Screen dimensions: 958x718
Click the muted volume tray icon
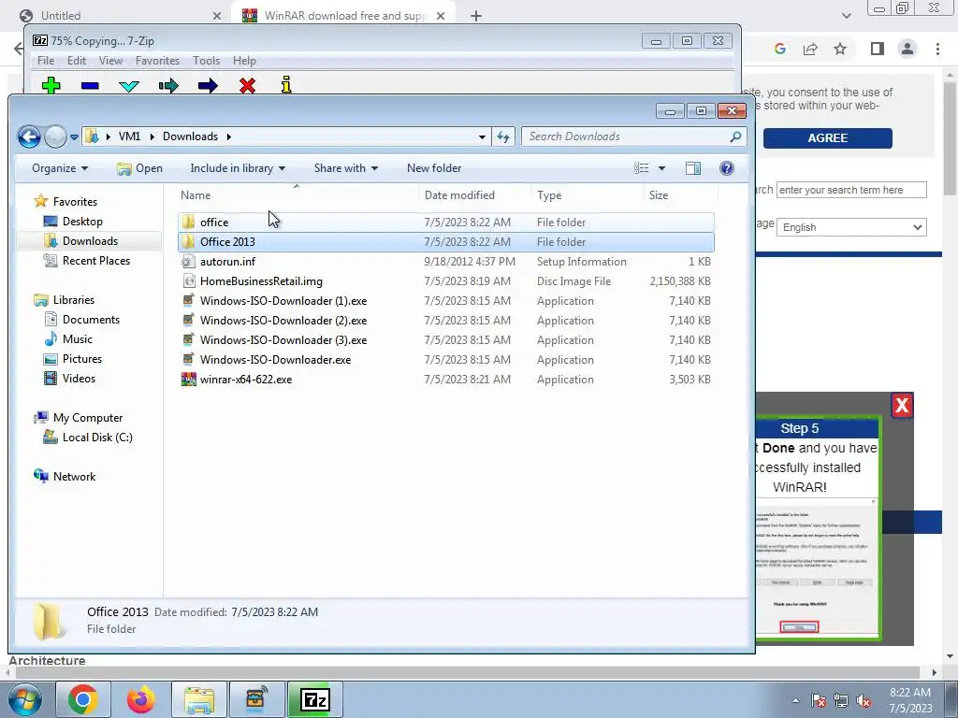point(864,701)
